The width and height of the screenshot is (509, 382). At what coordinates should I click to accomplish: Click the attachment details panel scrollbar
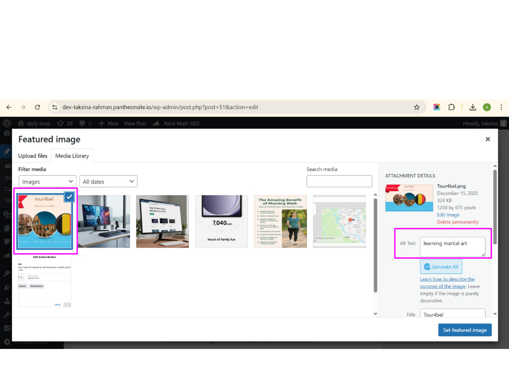(495, 207)
